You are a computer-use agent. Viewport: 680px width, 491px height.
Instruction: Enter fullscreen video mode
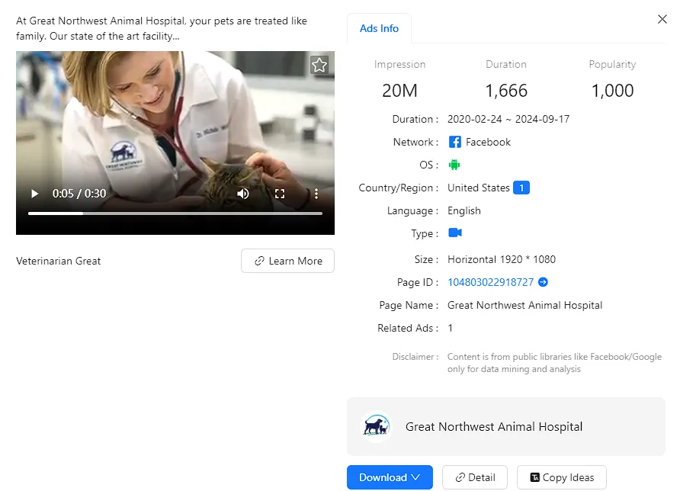280,194
